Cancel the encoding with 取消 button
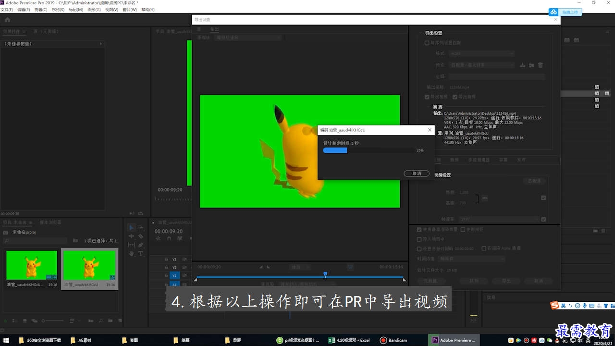This screenshot has width=615, height=346. coord(417,173)
